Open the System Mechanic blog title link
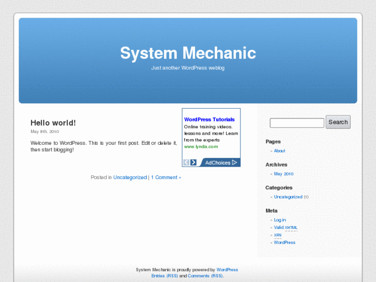This screenshot has height=282, width=376. click(188, 53)
